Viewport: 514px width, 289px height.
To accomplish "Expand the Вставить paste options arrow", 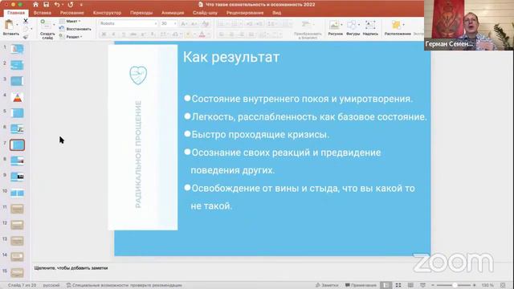I will pyautogui.click(x=18, y=25).
